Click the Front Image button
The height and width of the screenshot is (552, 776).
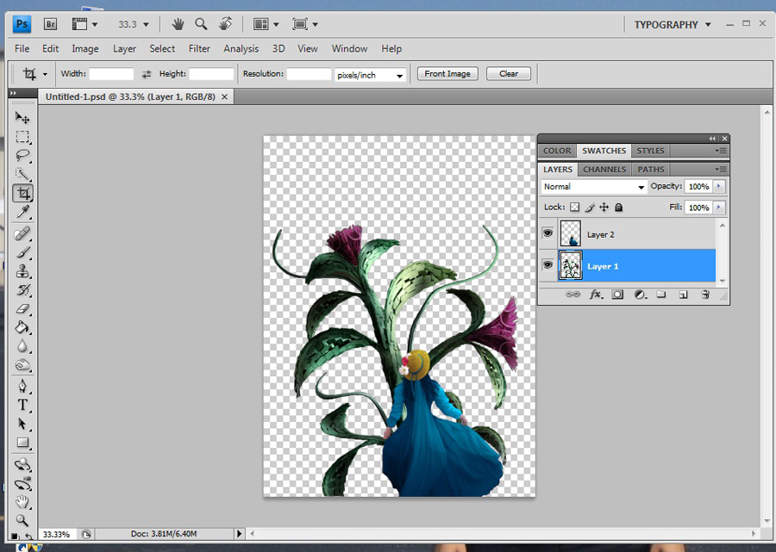point(447,74)
